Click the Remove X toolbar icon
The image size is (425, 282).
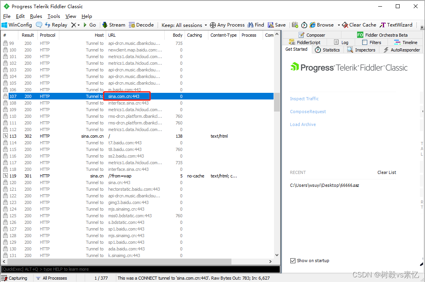pyautogui.click(x=73, y=25)
